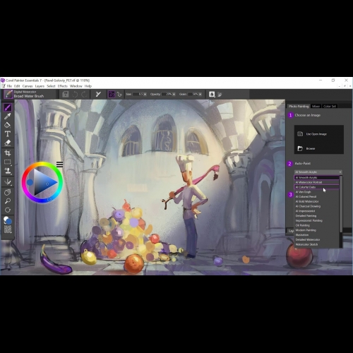
Task: Select the Magnifier tool
Action: click(x=8, y=201)
